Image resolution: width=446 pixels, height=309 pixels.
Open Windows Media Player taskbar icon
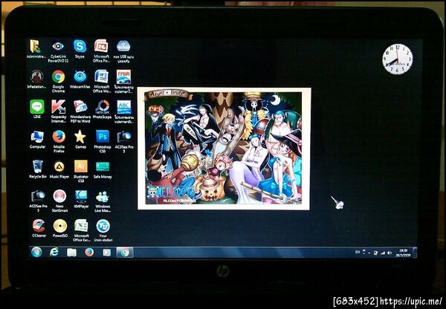tap(107, 253)
